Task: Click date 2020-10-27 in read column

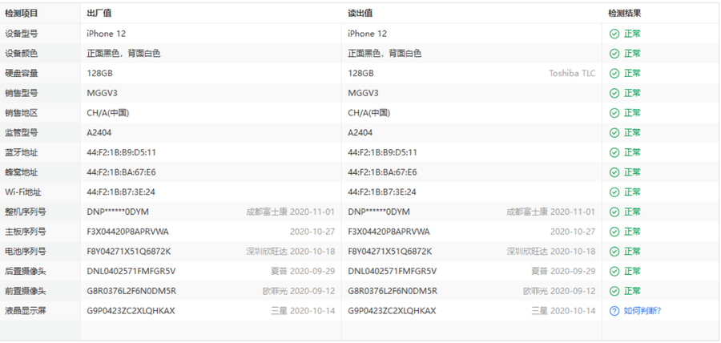Action: coord(573,232)
